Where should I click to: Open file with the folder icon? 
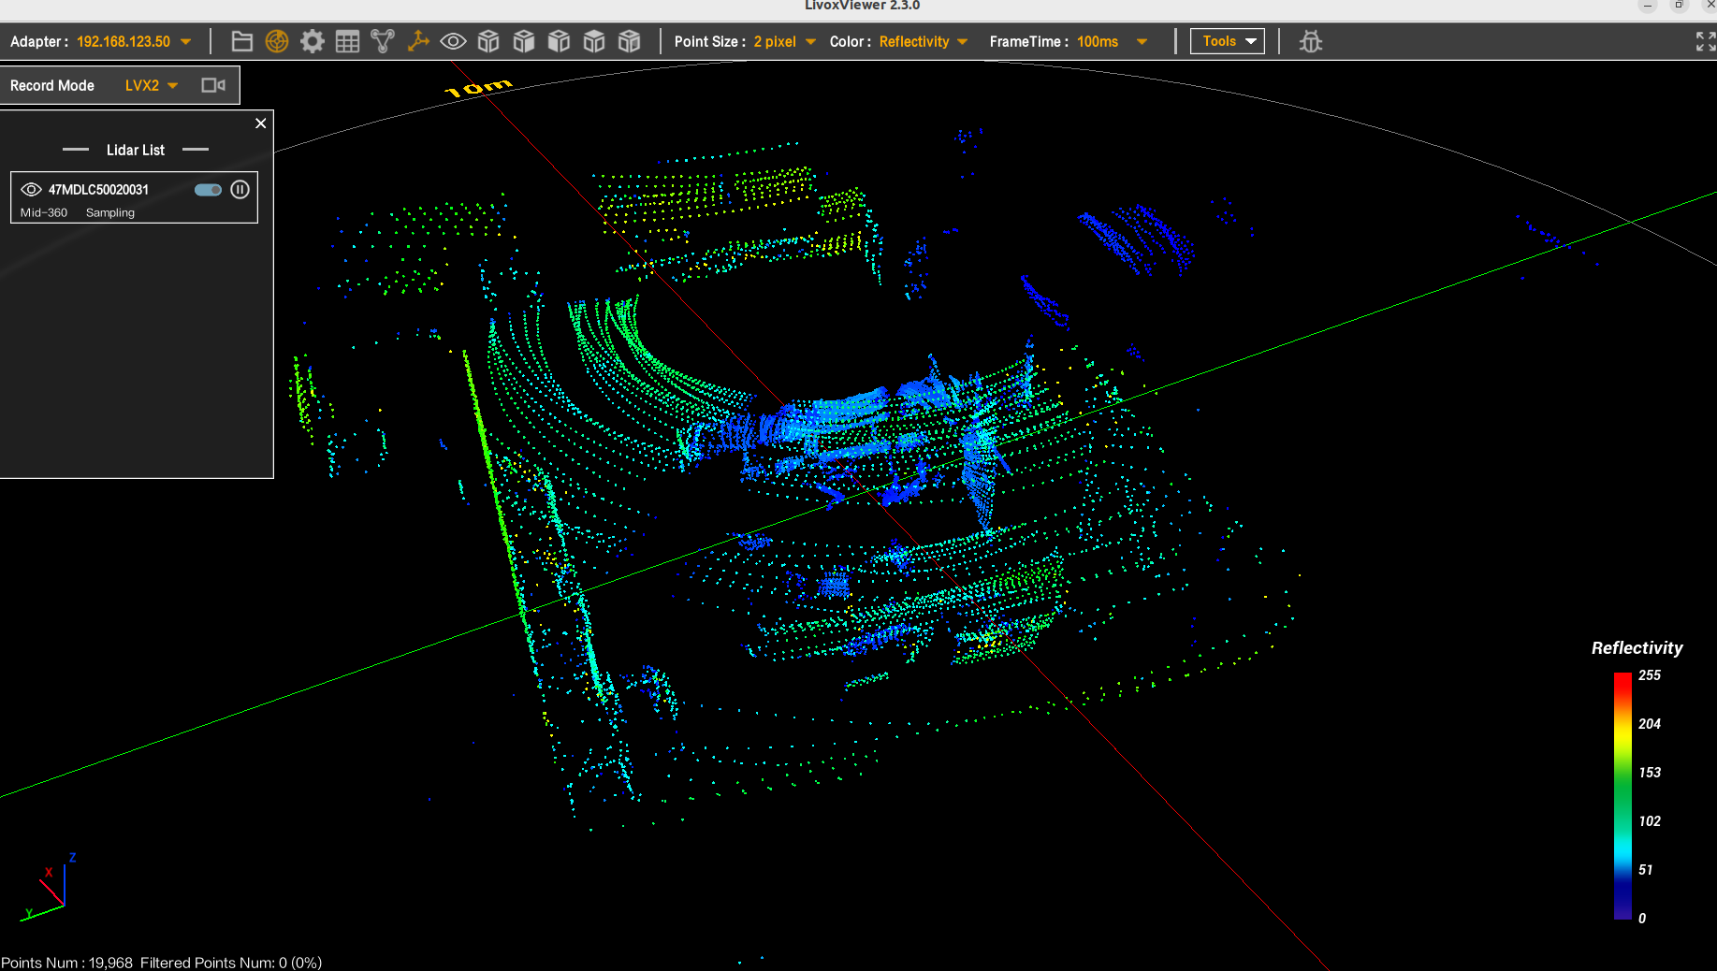coord(241,41)
